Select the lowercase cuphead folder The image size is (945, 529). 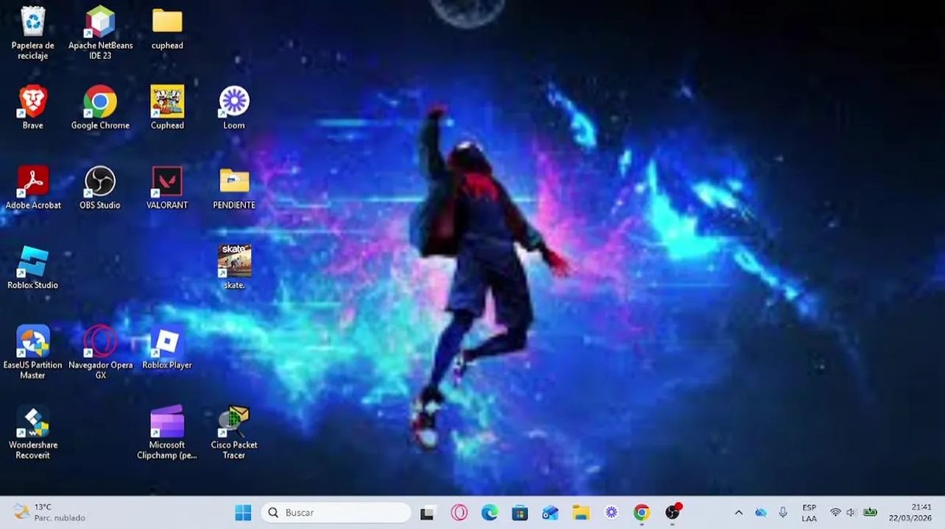tap(167, 29)
